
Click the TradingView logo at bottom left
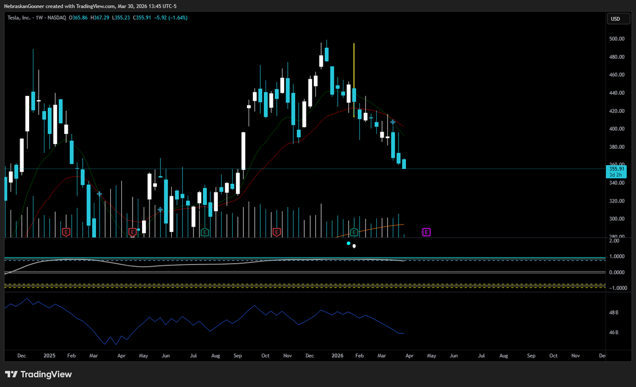click(38, 374)
